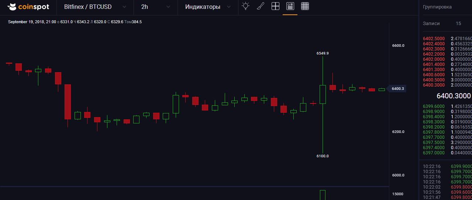This screenshot has width=472, height=200.
Task: Click the 6549.9 high price label
Action: (x=322, y=53)
